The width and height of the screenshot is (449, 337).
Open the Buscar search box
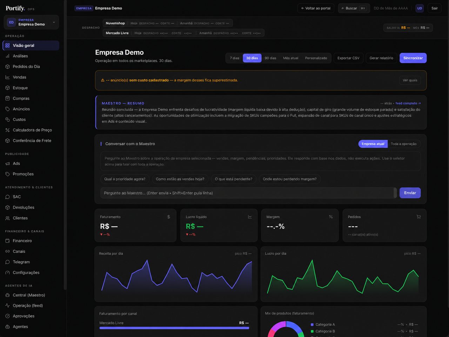pyautogui.click(x=354, y=8)
